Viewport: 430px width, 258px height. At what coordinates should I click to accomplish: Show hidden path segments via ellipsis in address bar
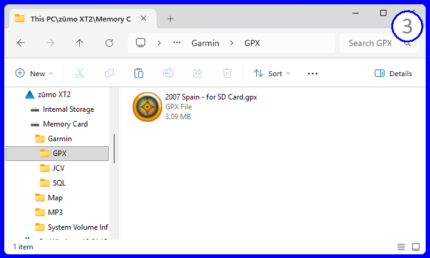[x=177, y=43]
